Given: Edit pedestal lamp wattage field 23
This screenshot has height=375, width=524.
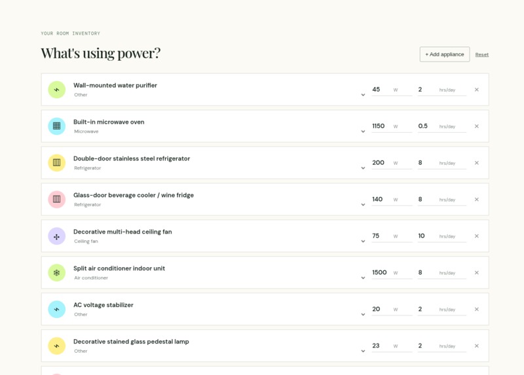Looking at the screenshot, I should click(x=392, y=346).
